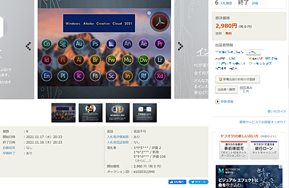Screen dimensions: 289x188
Task: Click the Ai Illustrator icon in image
Action: 79,60
